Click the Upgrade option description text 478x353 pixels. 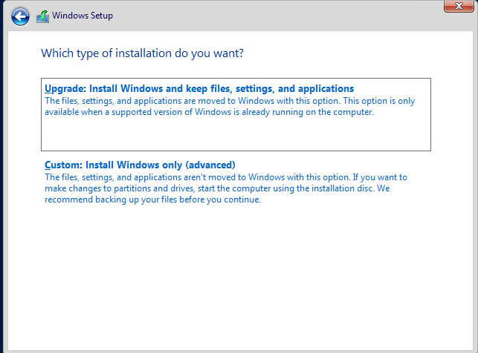pyautogui.click(x=230, y=106)
